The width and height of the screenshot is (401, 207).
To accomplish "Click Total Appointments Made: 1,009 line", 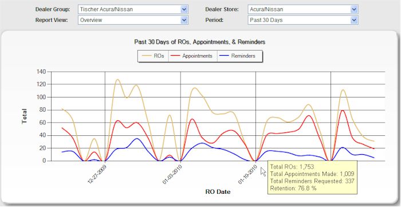I will click(x=312, y=174).
